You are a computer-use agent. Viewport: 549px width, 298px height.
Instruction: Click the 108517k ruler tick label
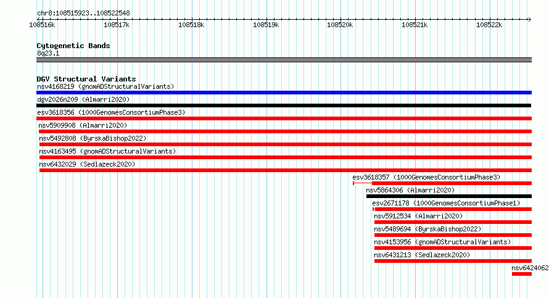click(117, 25)
